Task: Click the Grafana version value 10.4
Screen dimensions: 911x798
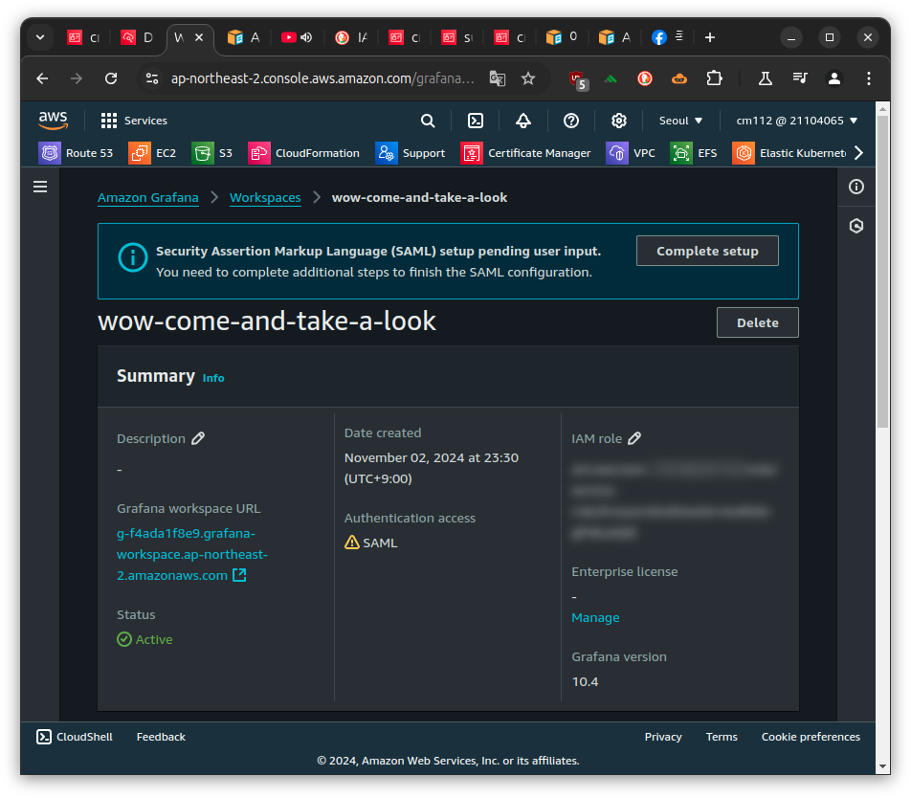Action: [x=585, y=682]
